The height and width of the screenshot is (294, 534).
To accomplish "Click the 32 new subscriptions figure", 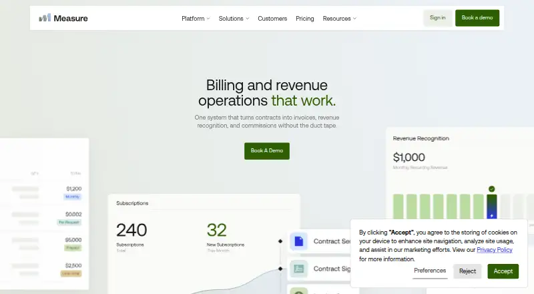I will pos(216,231).
